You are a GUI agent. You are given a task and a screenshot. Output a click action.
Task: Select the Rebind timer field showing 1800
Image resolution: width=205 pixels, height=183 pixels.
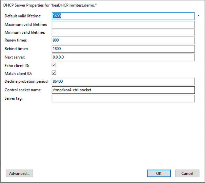(x=123, y=49)
